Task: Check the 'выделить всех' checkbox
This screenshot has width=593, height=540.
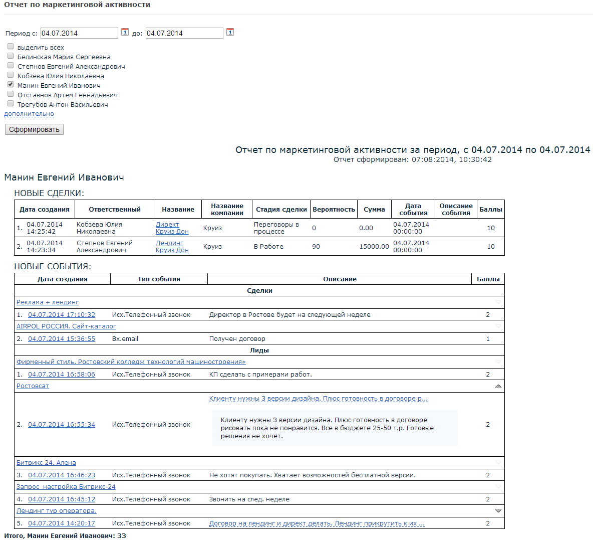Action: click(x=11, y=47)
